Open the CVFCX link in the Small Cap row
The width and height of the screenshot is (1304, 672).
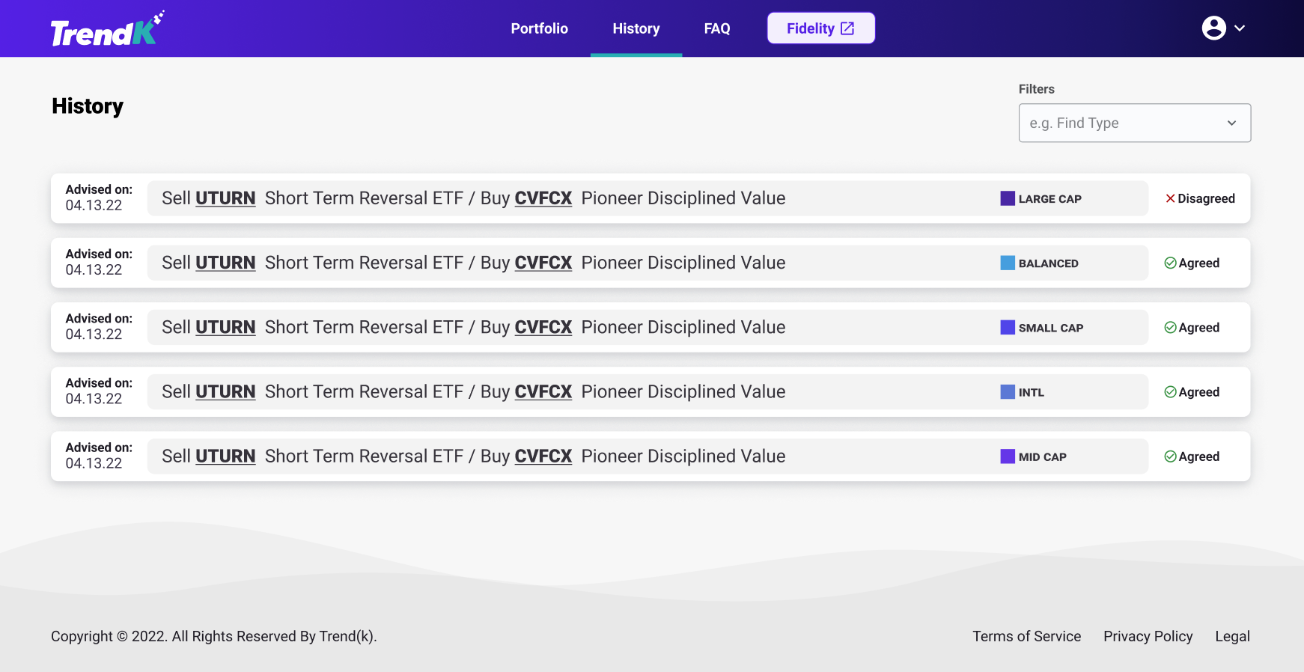click(543, 327)
